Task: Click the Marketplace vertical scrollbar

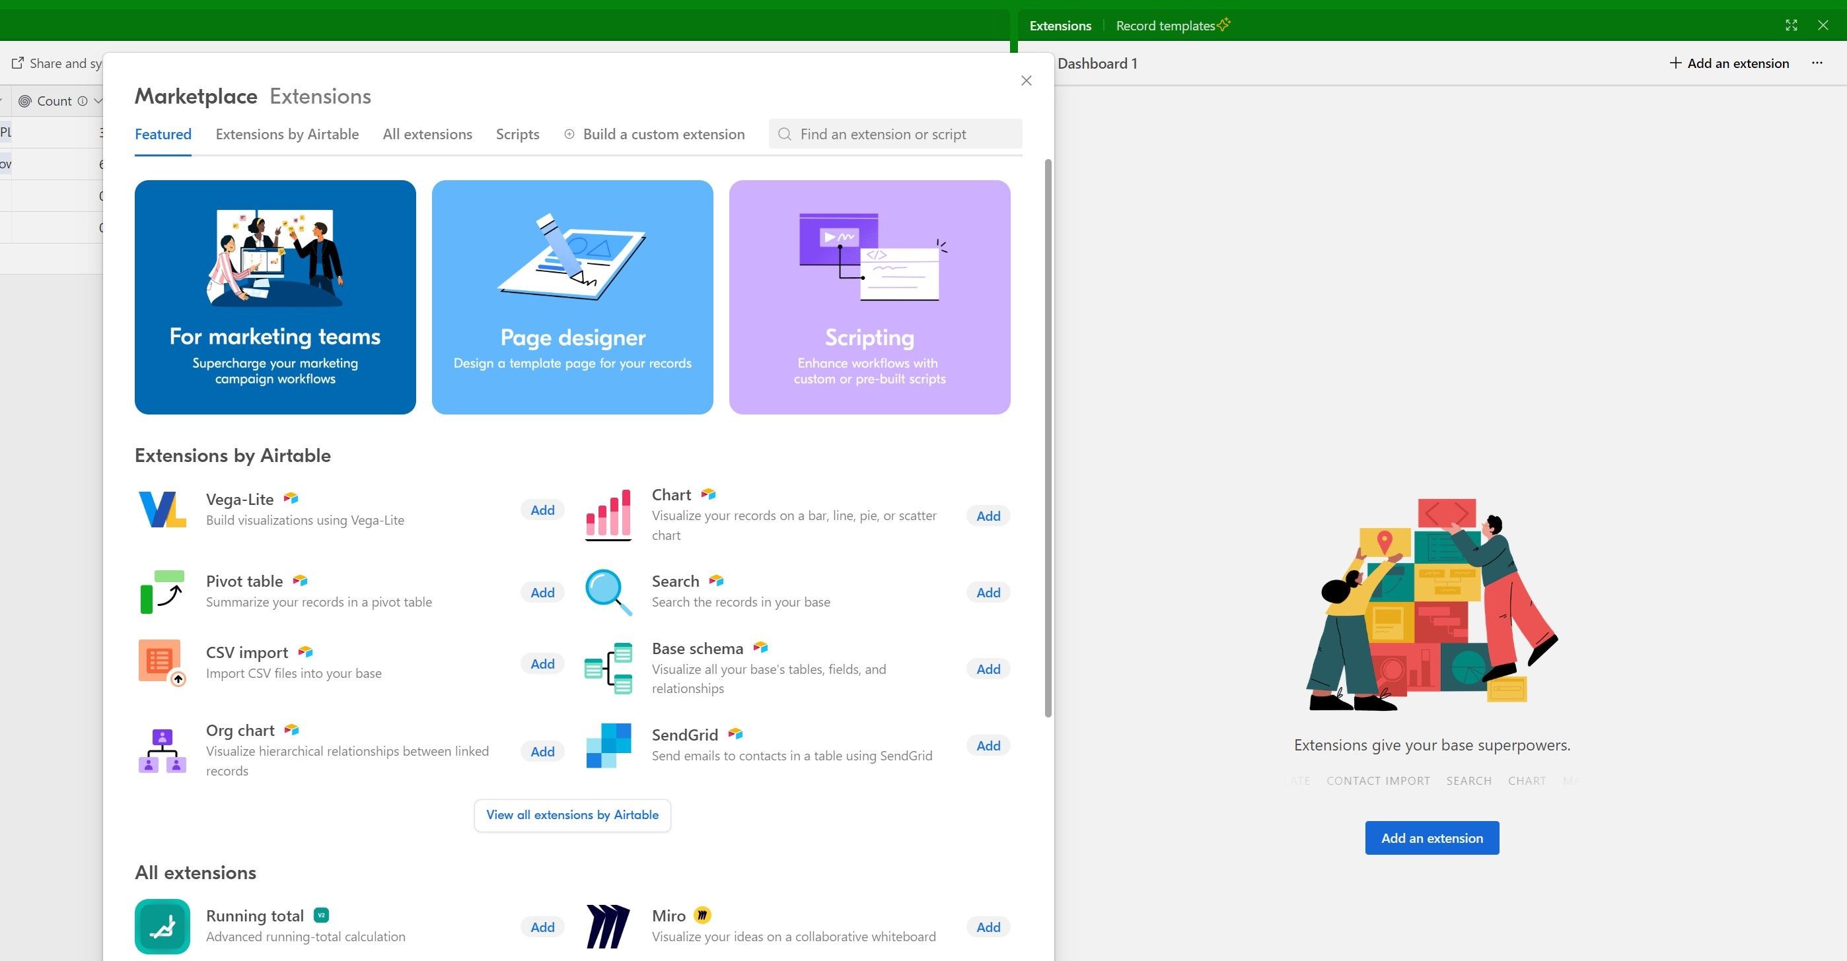Action: [x=1048, y=438]
